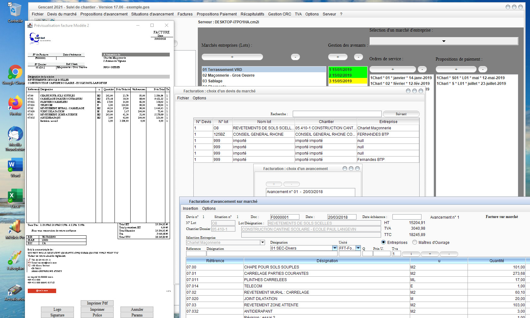Image resolution: width=530 pixels, height=318 pixels.
Task: Expand Sélection d'un marché d'entreprise dropdown
Action: 444,41
